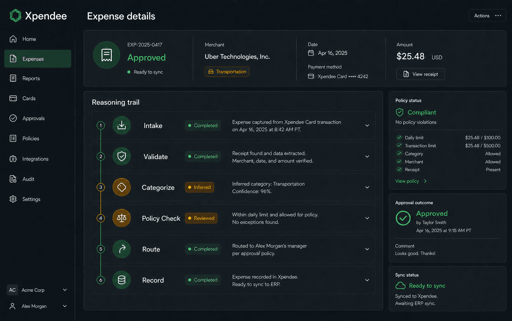512x321 pixels.
Task: Expand the Categorize step chevron
Action: [367, 187]
